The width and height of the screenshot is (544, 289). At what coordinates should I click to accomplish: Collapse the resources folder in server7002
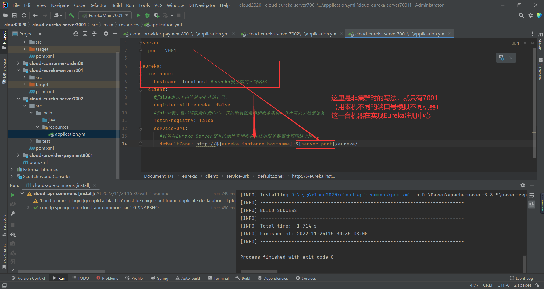pyautogui.click(x=37, y=127)
